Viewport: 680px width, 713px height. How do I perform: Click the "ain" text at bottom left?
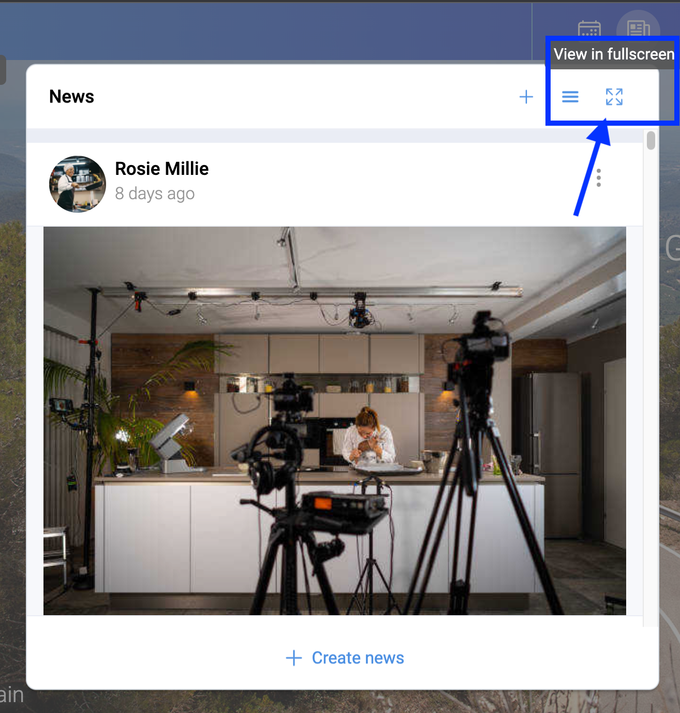pyautogui.click(x=11, y=695)
